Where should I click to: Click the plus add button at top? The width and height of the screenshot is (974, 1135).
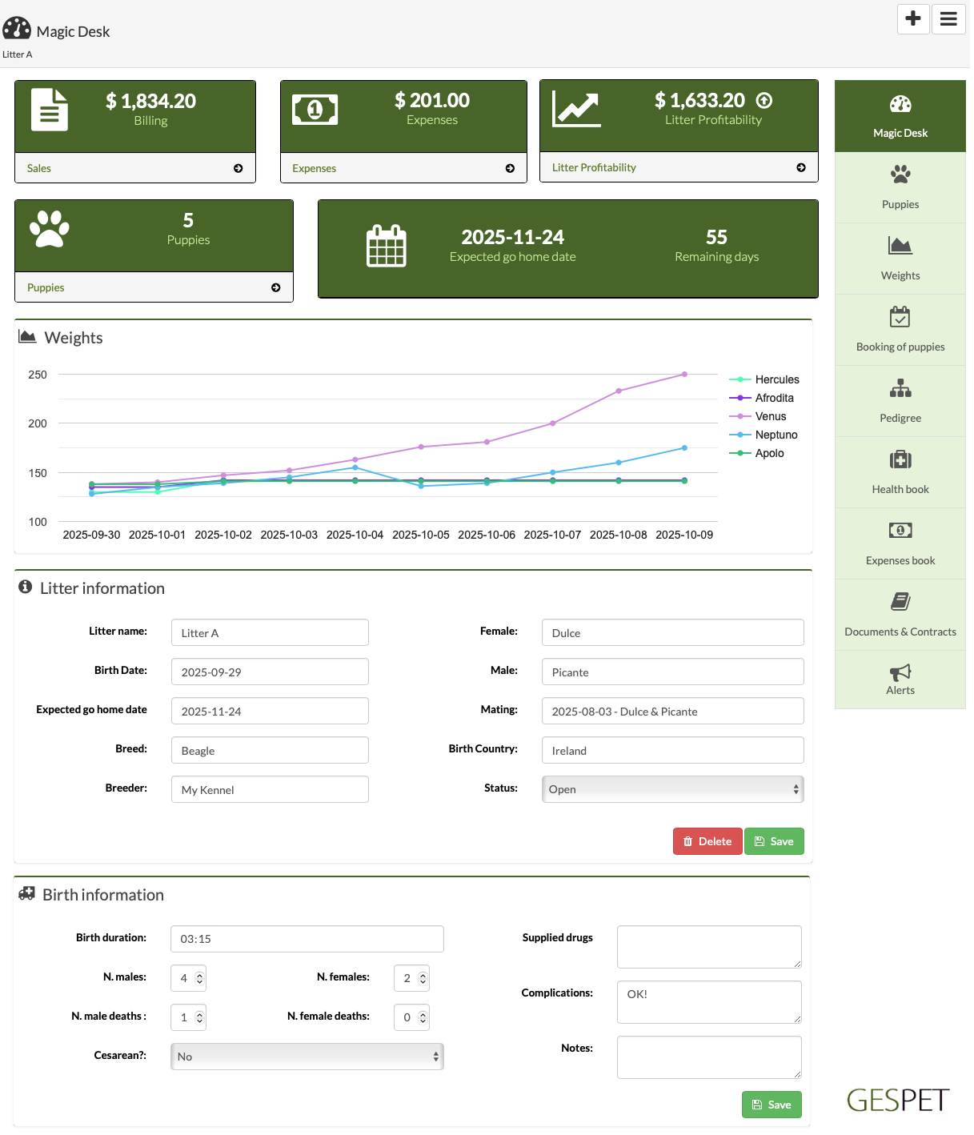(x=913, y=18)
